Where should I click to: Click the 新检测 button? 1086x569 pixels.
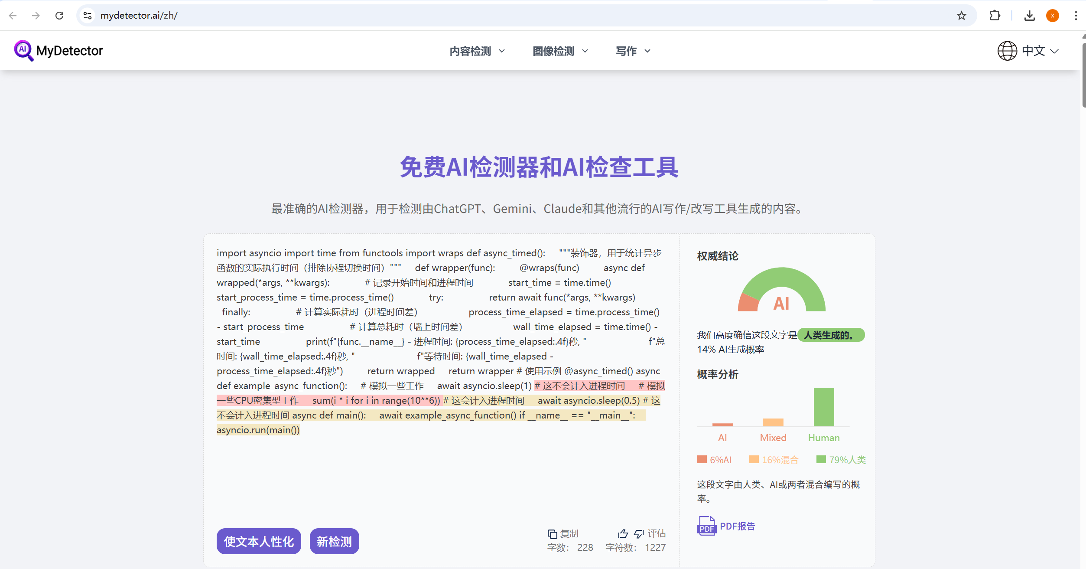[334, 541]
